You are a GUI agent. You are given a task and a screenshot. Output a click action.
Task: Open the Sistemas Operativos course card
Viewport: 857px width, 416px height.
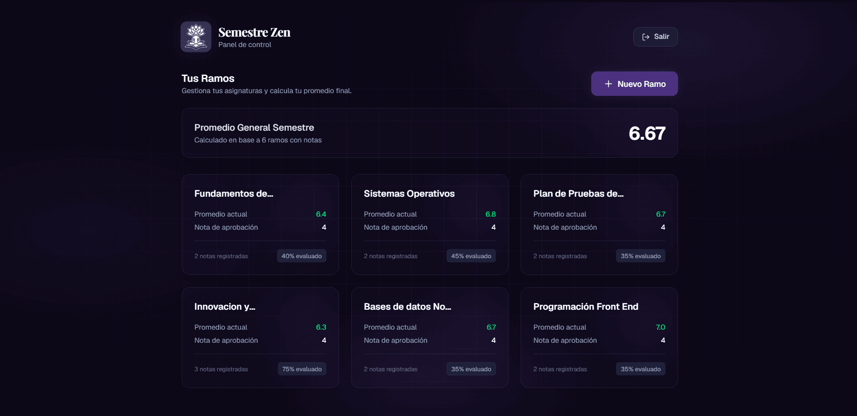(430, 224)
